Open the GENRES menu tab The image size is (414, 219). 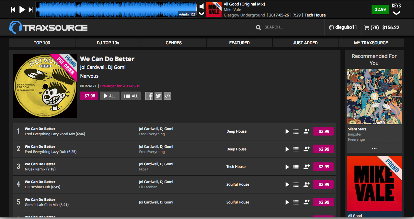(174, 43)
